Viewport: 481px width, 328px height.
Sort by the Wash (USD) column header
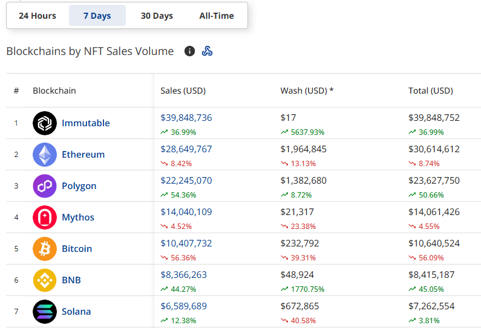click(x=307, y=91)
